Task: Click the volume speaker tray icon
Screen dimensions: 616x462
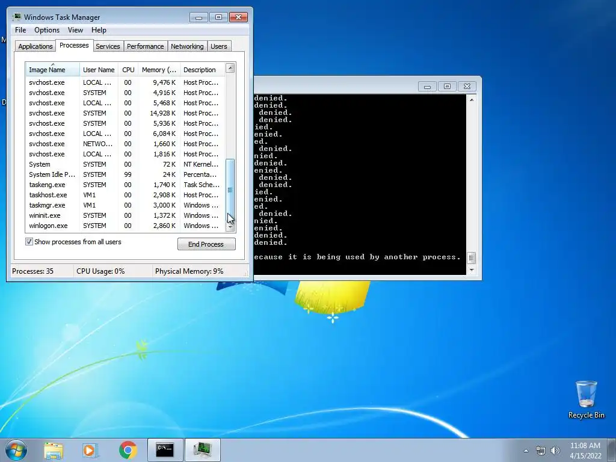Action: point(555,451)
